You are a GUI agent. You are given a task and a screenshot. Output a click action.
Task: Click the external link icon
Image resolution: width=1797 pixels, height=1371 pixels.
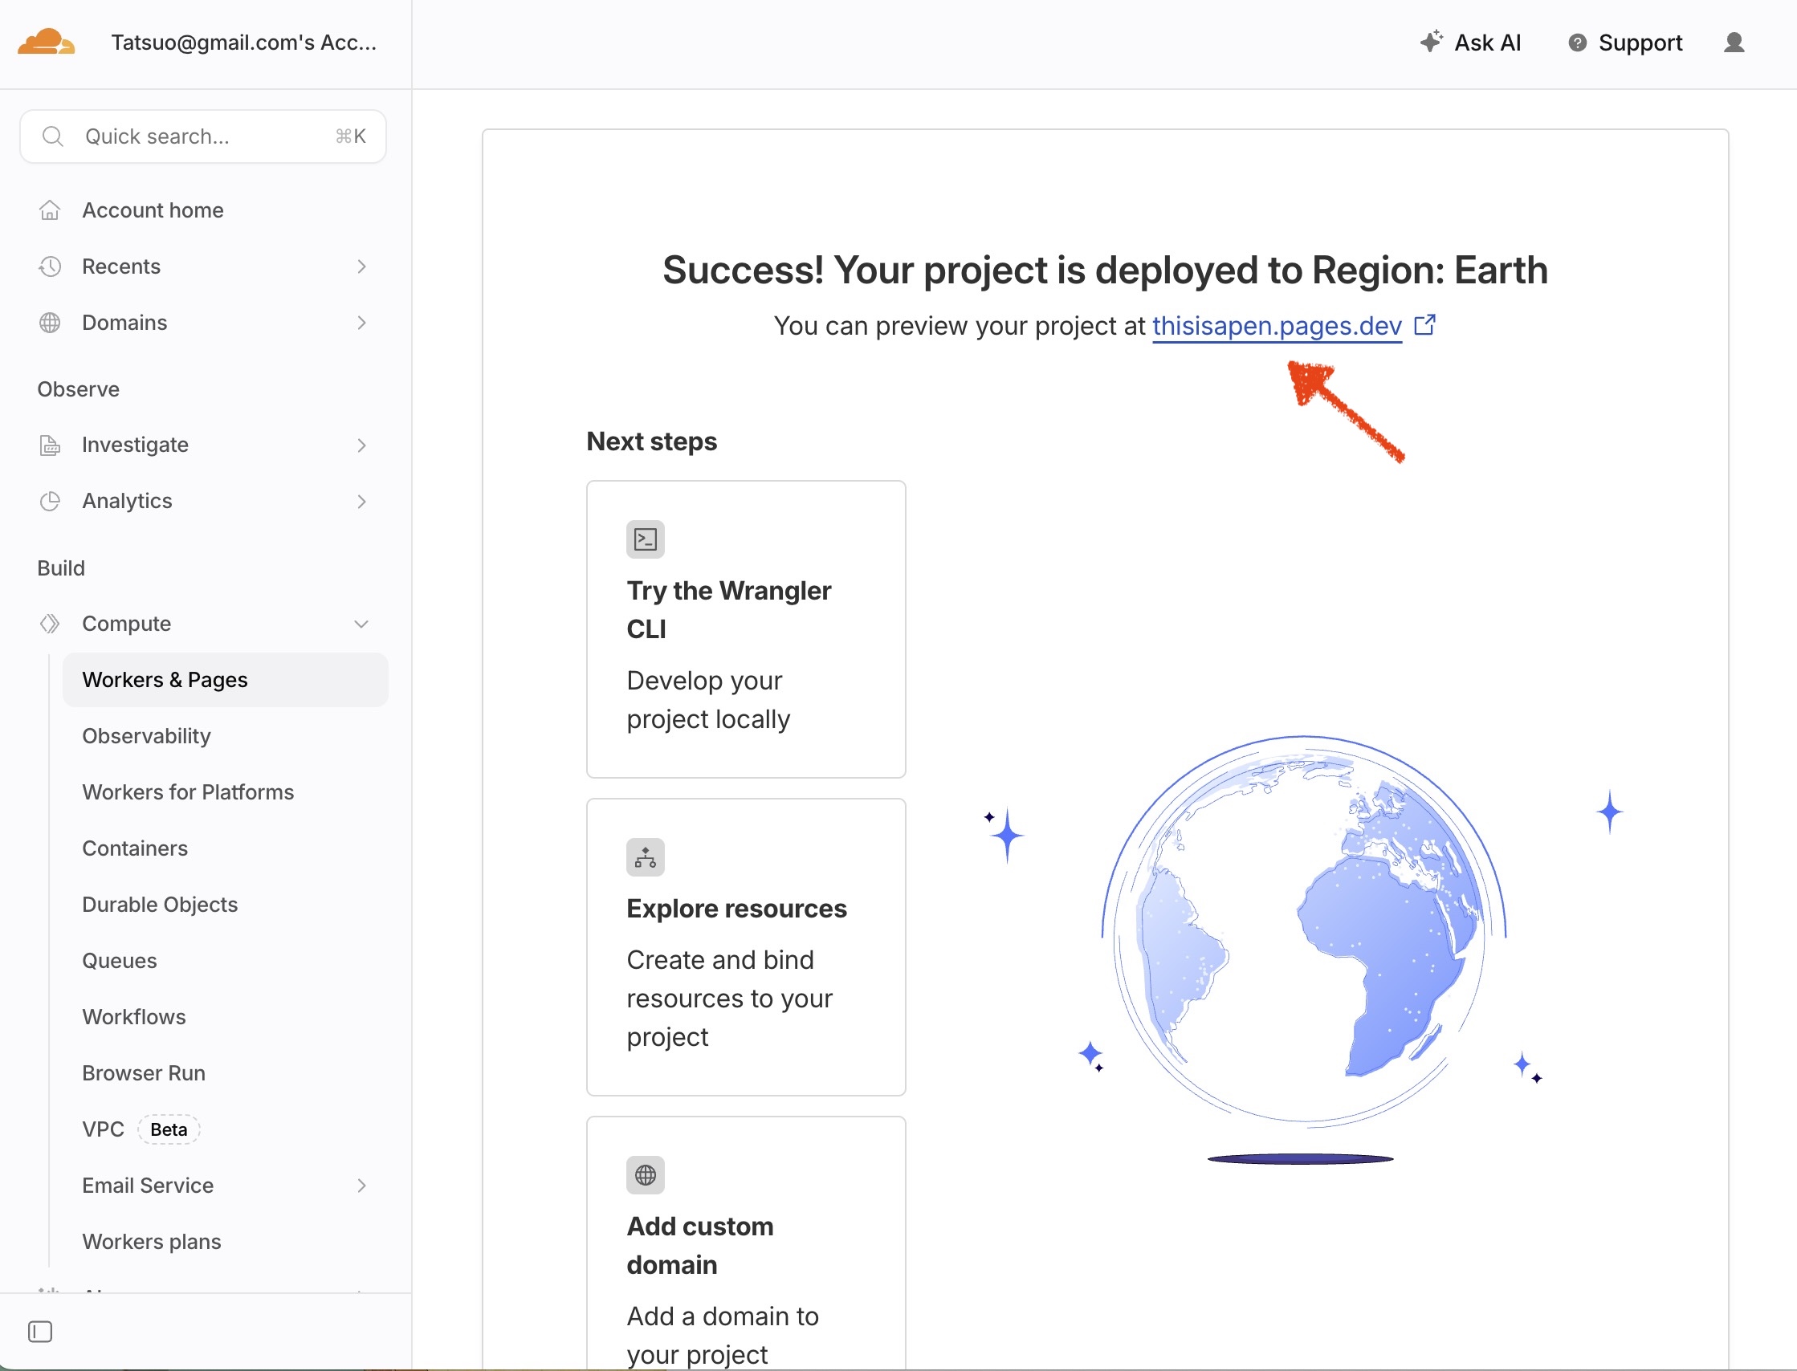(x=1424, y=325)
